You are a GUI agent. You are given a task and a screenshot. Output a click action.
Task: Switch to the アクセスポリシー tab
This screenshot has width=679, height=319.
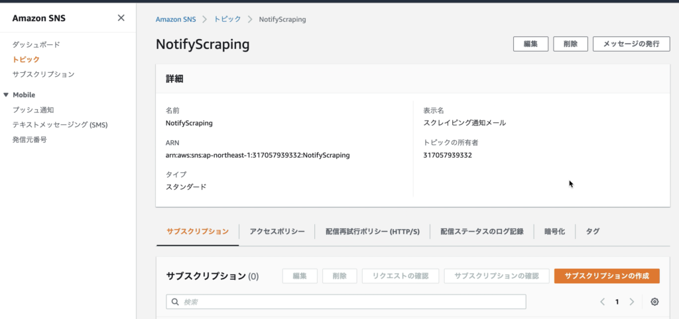pos(277,232)
